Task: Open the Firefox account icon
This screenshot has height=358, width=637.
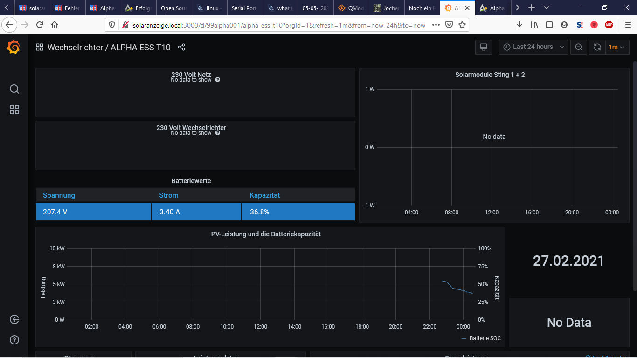Action: tap(564, 25)
